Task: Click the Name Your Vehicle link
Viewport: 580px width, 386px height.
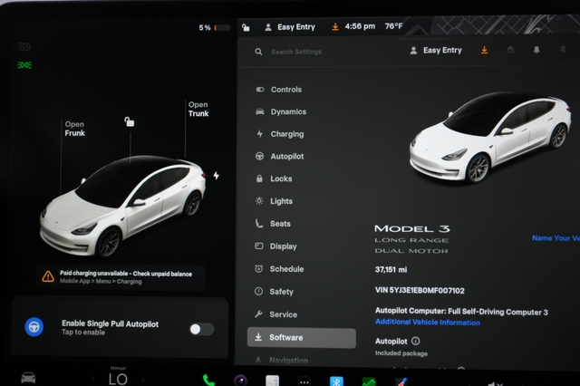Action: pyautogui.click(x=556, y=238)
